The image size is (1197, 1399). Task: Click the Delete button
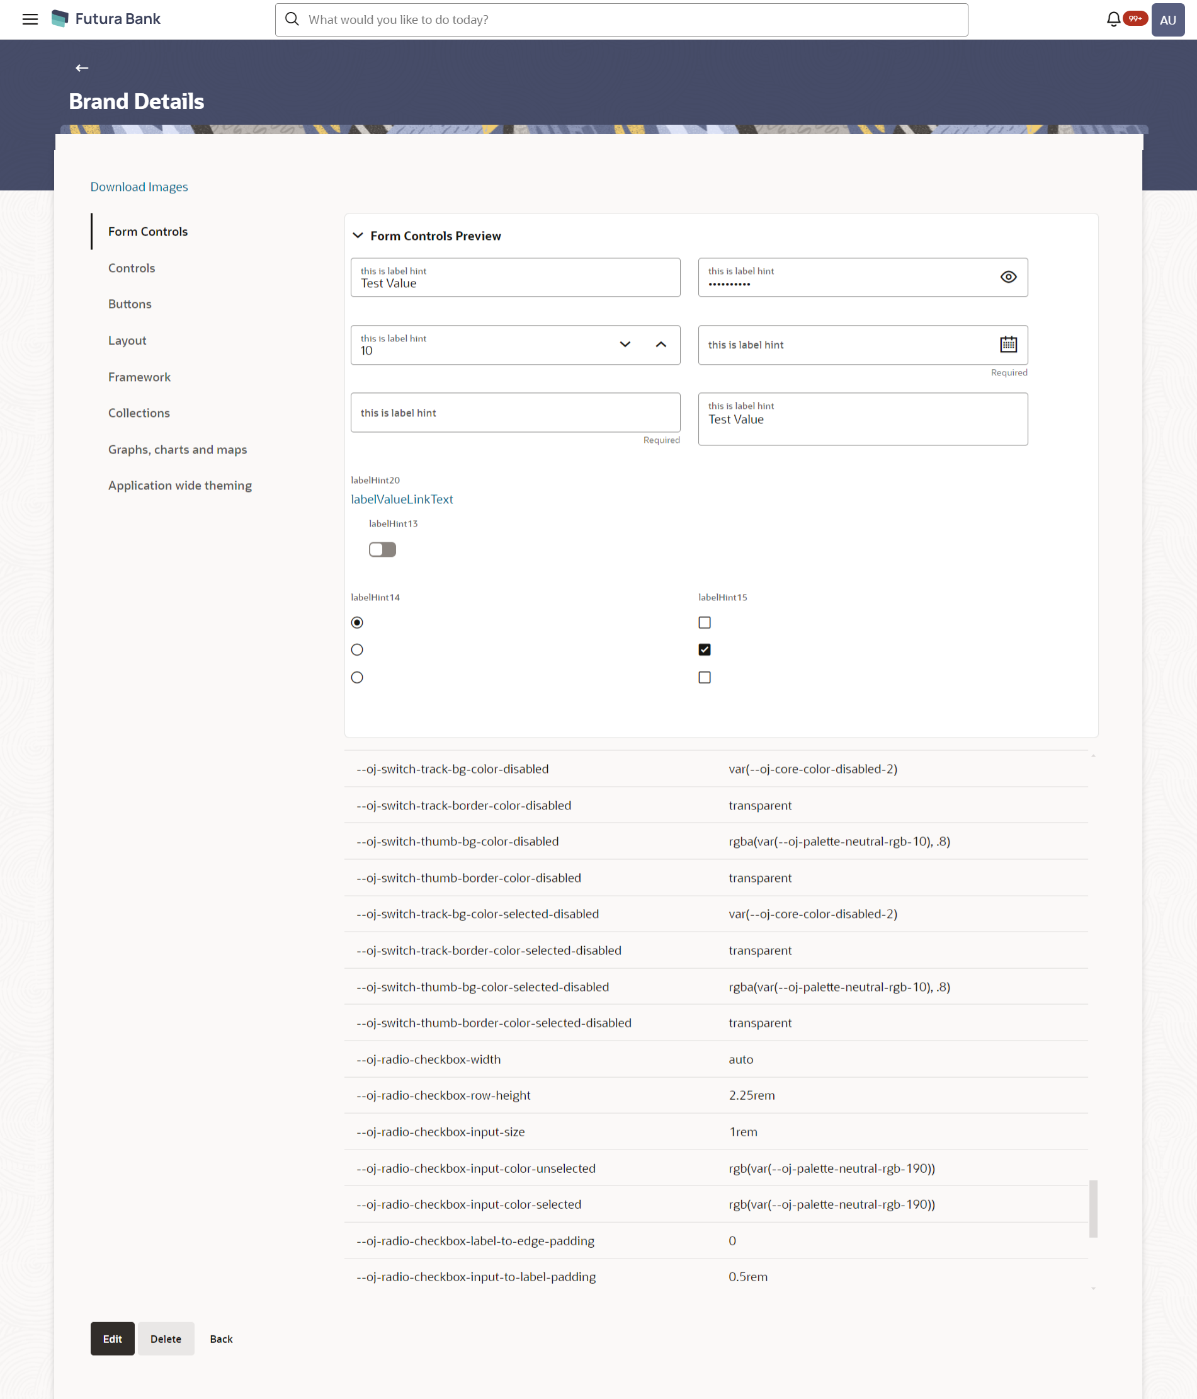166,1339
